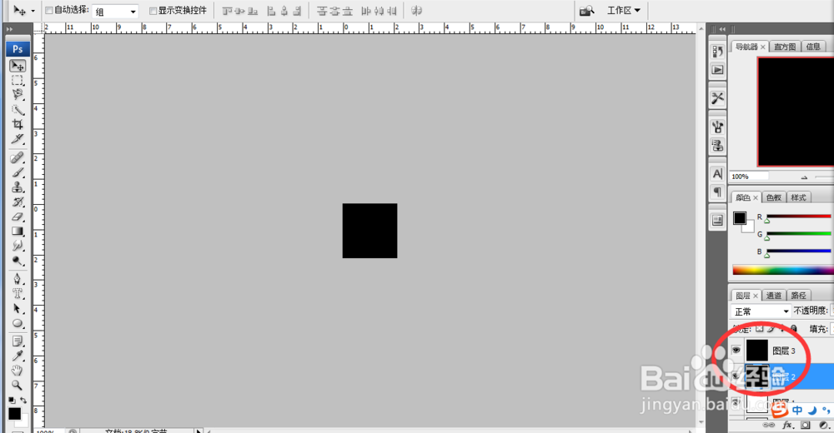Open the Tool Presets dock icon

717,98
